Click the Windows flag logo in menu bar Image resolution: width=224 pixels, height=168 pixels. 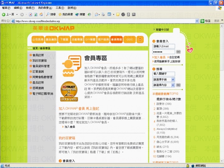pyautogui.click(x=220, y=8)
